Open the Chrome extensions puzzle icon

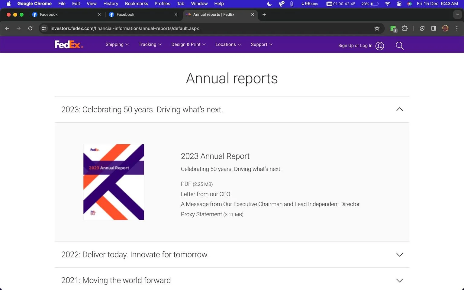tap(405, 28)
